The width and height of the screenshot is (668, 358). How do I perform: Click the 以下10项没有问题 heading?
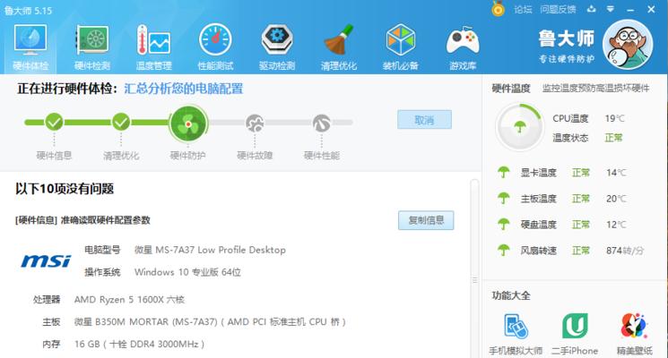pos(65,188)
